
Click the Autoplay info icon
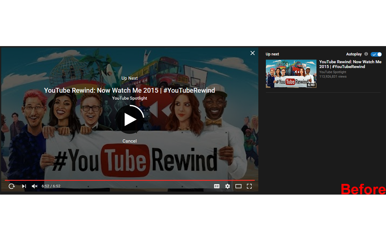tap(366, 54)
